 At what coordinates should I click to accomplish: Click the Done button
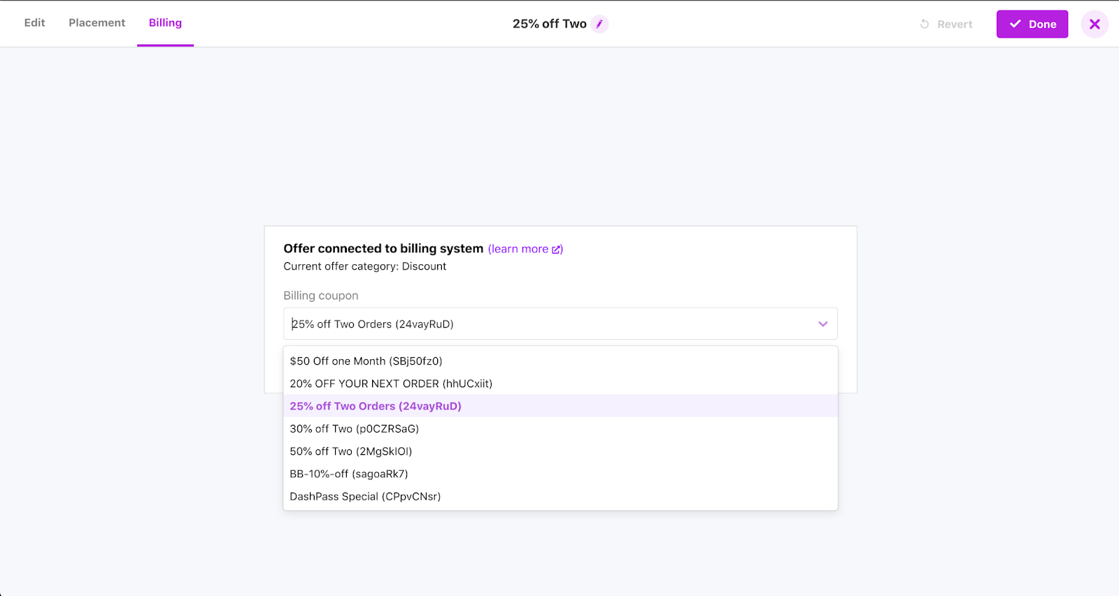[x=1032, y=24]
